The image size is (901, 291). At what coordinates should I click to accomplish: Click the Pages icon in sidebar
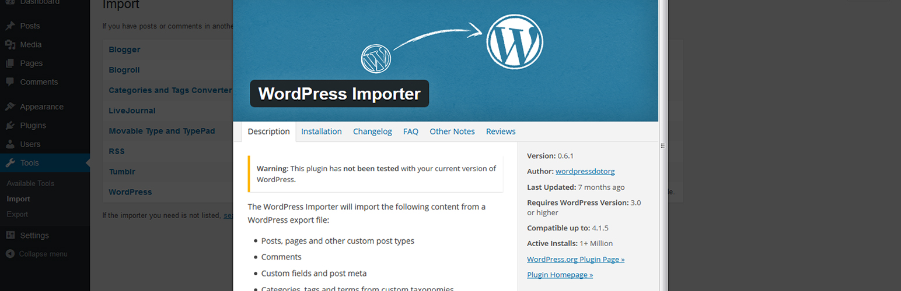(x=10, y=63)
